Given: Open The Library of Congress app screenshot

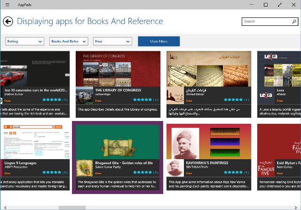Looking at the screenshot, I should click(x=118, y=69).
